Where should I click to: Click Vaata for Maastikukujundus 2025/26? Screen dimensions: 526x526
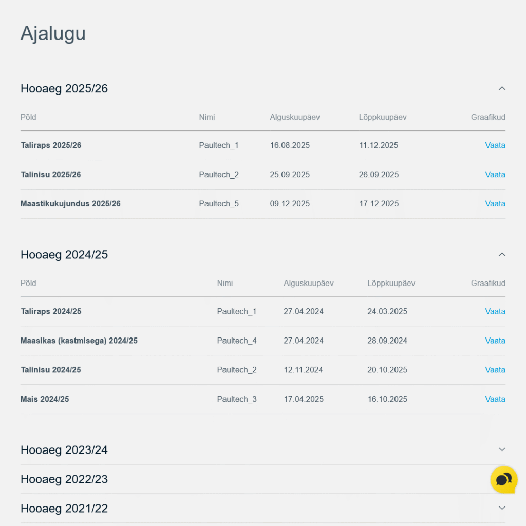coord(495,204)
